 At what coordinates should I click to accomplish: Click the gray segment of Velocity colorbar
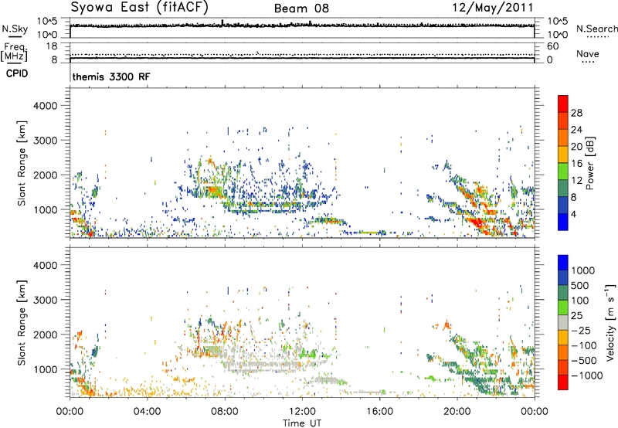pos(563,322)
